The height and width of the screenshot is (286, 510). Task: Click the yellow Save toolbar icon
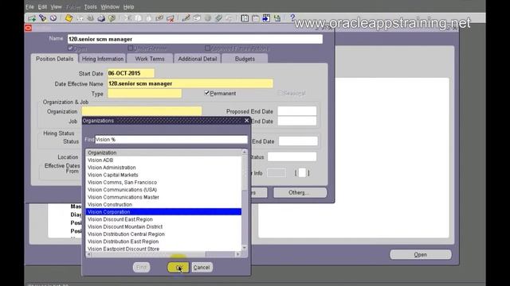(x=69, y=18)
